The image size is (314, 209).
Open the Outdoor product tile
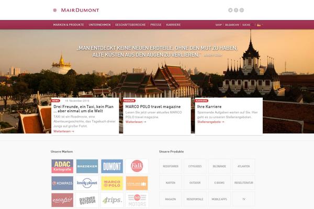click(195, 183)
